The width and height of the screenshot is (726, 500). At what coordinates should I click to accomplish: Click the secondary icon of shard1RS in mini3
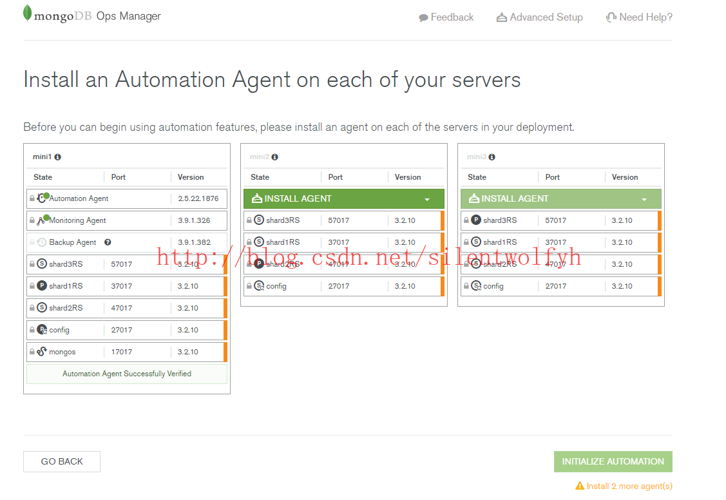476,242
